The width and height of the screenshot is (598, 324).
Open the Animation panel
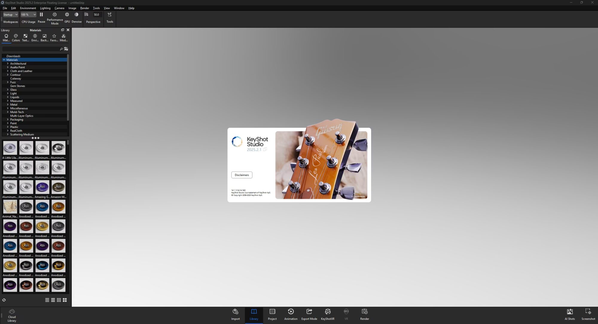pos(290,314)
